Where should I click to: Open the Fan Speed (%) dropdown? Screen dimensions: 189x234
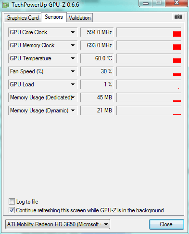(x=73, y=71)
